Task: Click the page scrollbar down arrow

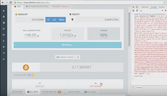Action: (129, 95)
